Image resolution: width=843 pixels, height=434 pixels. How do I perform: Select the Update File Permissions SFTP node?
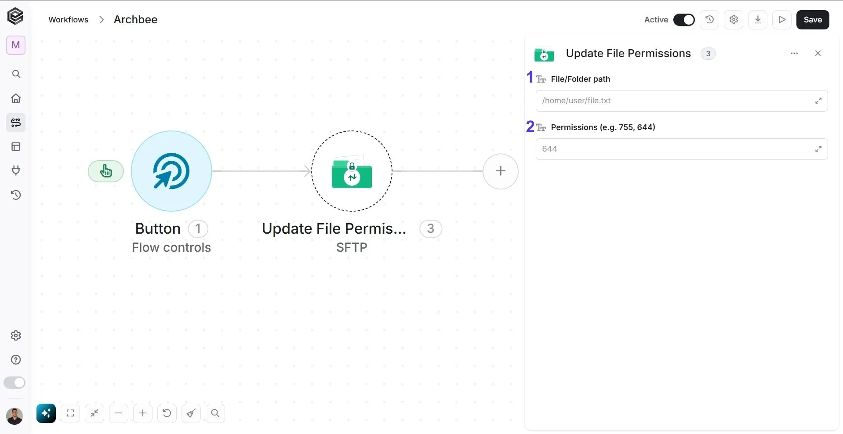pos(352,171)
